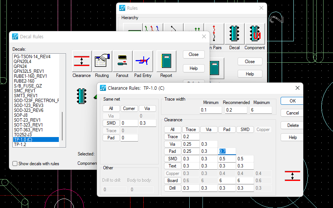Click the clearance preview icon below Help
Image resolution: width=333 pixels, height=208 pixels.
click(x=292, y=176)
